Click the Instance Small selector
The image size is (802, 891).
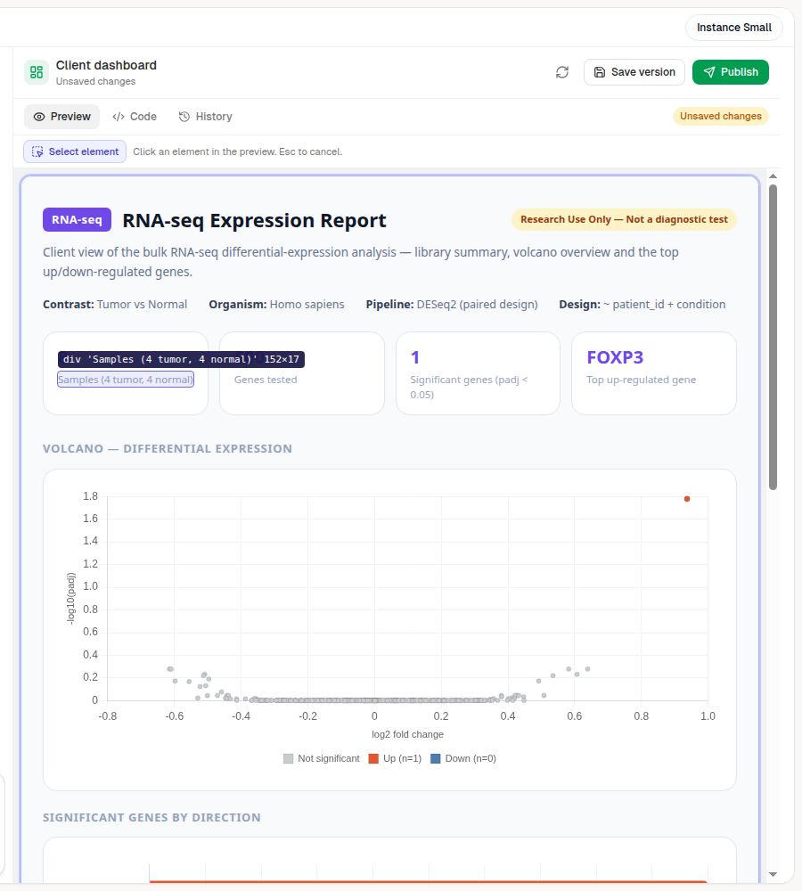733,28
